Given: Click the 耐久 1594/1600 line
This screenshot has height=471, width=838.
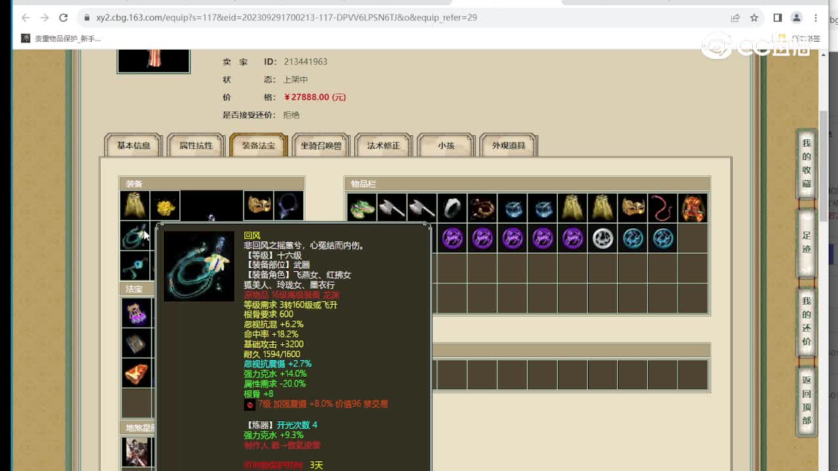Looking at the screenshot, I should point(272,354).
